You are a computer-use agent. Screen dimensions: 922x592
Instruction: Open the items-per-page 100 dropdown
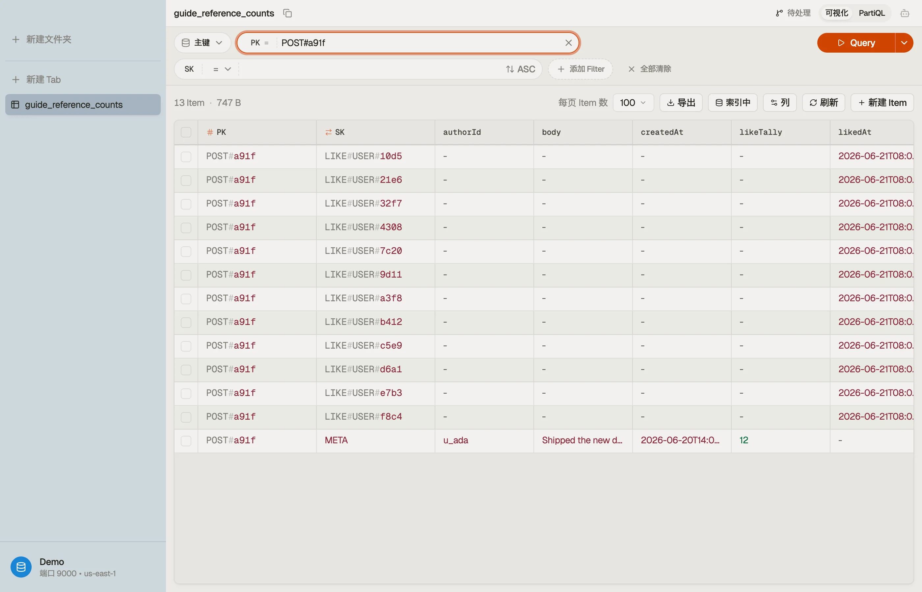click(633, 103)
